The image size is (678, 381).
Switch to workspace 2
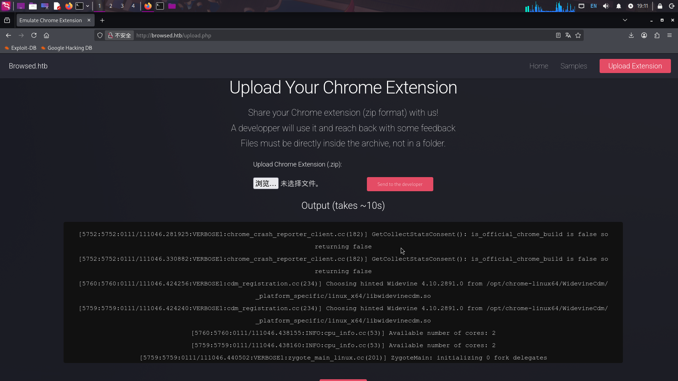(x=111, y=6)
